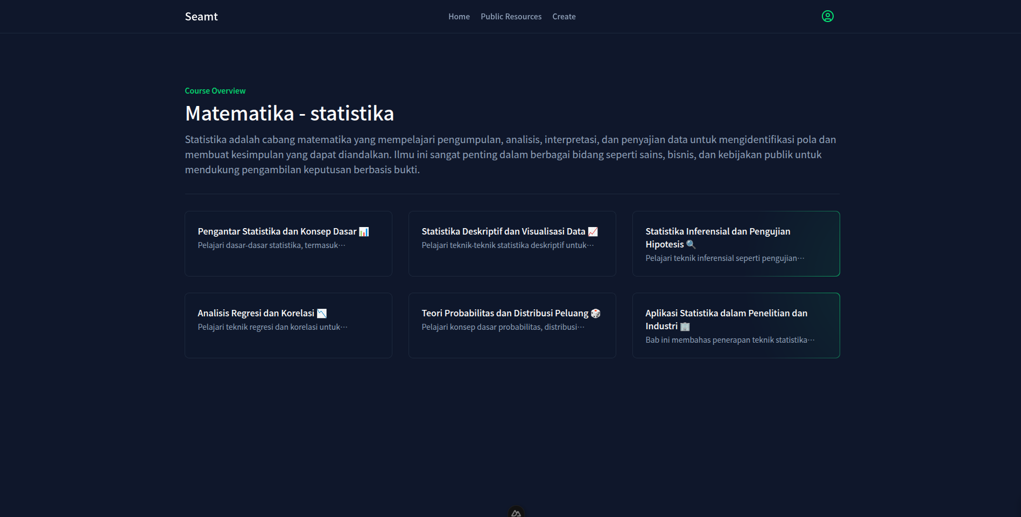
Task: Click the building emoji next to Industri
Action: pyautogui.click(x=685, y=327)
